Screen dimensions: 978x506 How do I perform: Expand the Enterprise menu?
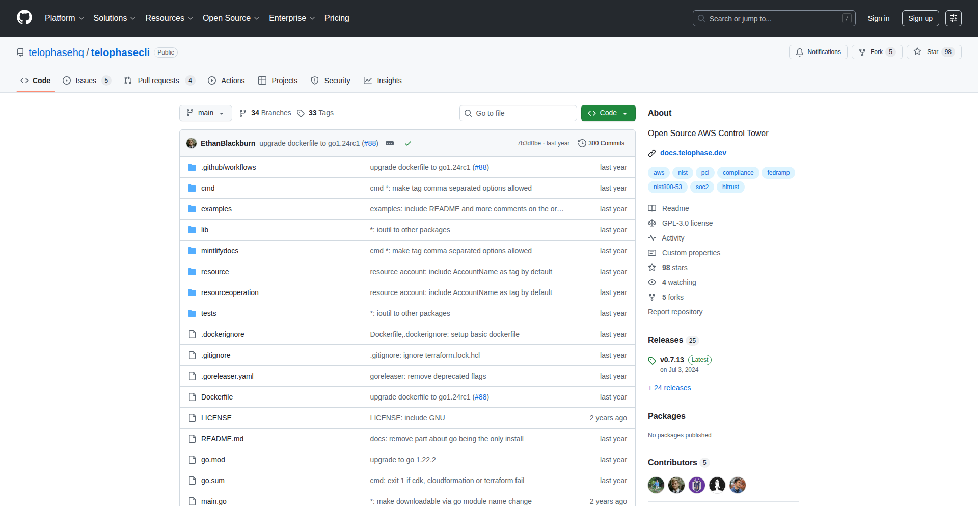coord(292,18)
